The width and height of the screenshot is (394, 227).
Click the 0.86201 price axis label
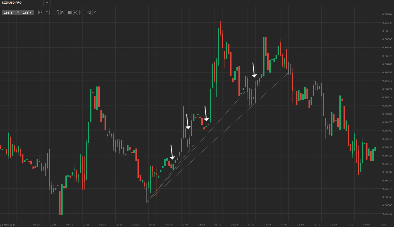pos(387,106)
